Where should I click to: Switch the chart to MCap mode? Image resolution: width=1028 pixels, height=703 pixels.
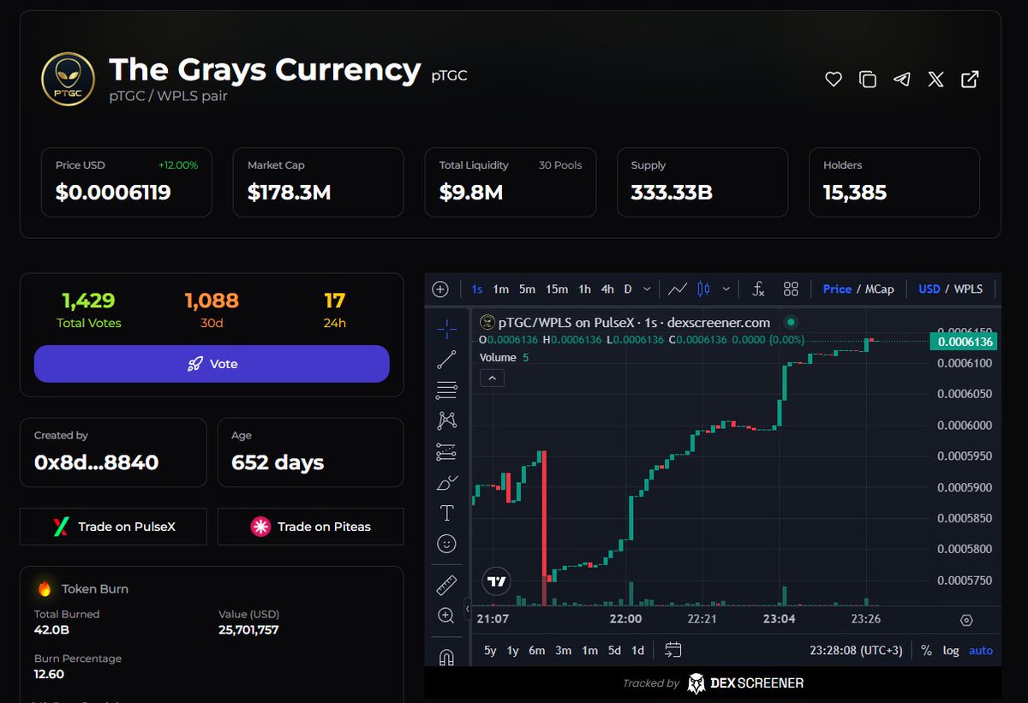[880, 289]
